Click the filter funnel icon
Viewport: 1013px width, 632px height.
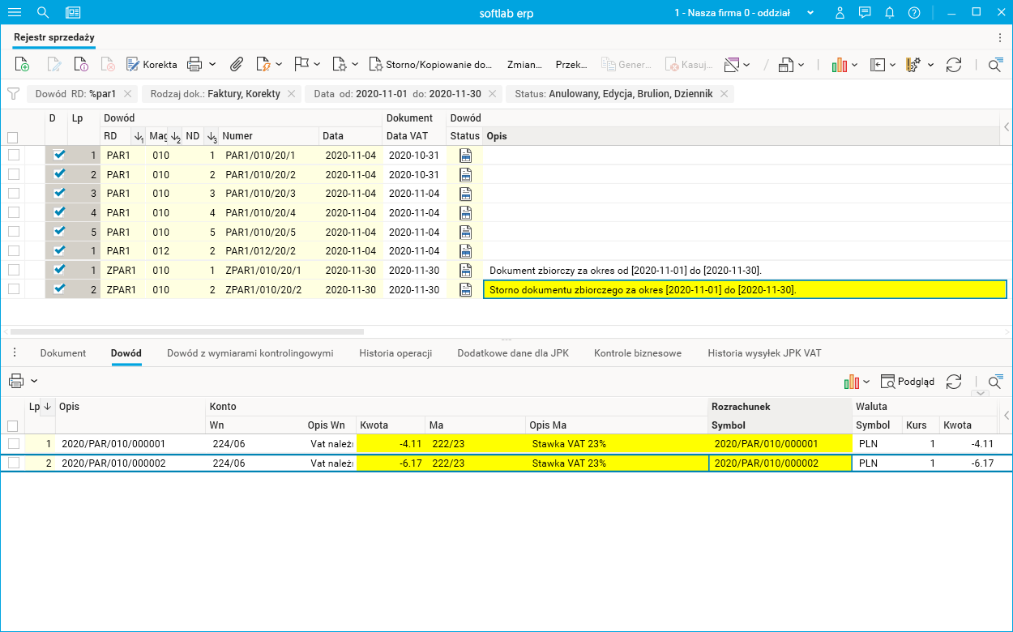(13, 94)
